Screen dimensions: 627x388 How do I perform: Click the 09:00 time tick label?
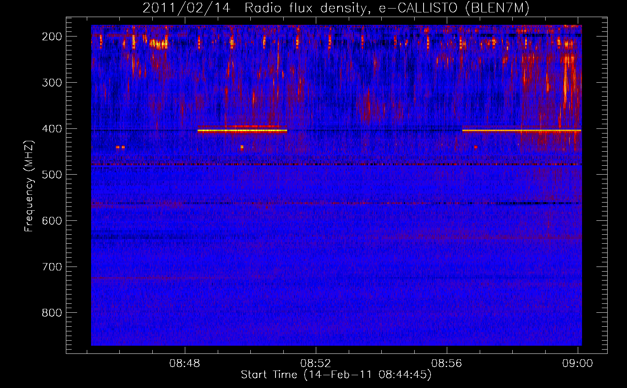pyautogui.click(x=578, y=364)
